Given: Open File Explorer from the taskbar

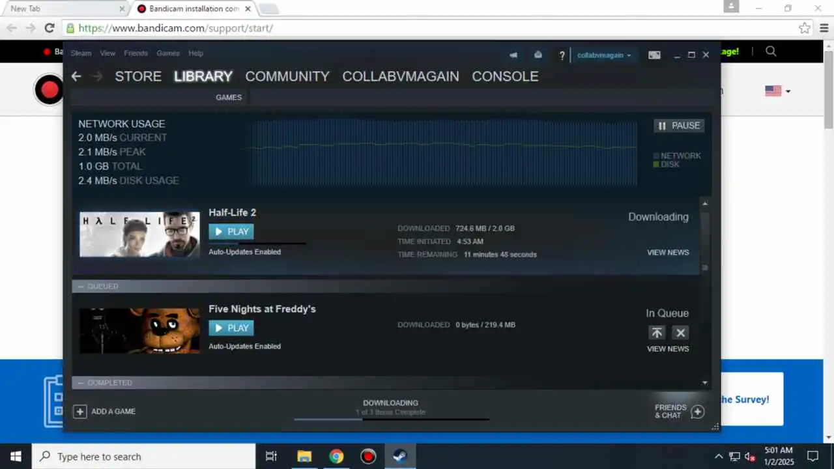Looking at the screenshot, I should tap(304, 456).
